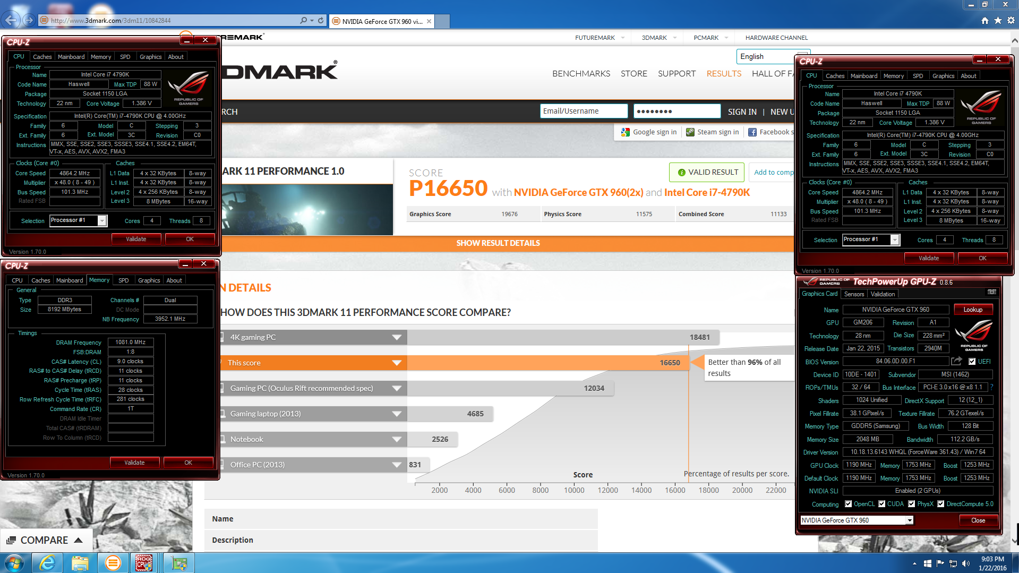Switch to SPD tab in bottom-left CPU-Z
The image size is (1019, 573).
pos(123,280)
